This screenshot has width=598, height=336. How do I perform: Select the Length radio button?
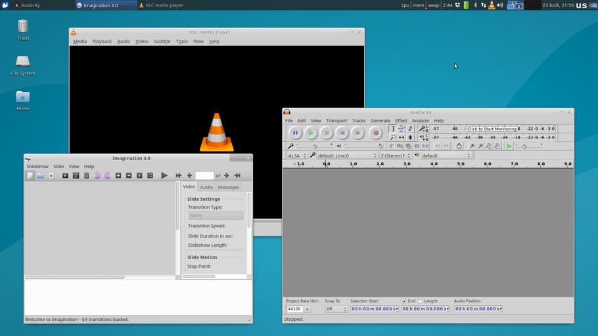(x=421, y=301)
